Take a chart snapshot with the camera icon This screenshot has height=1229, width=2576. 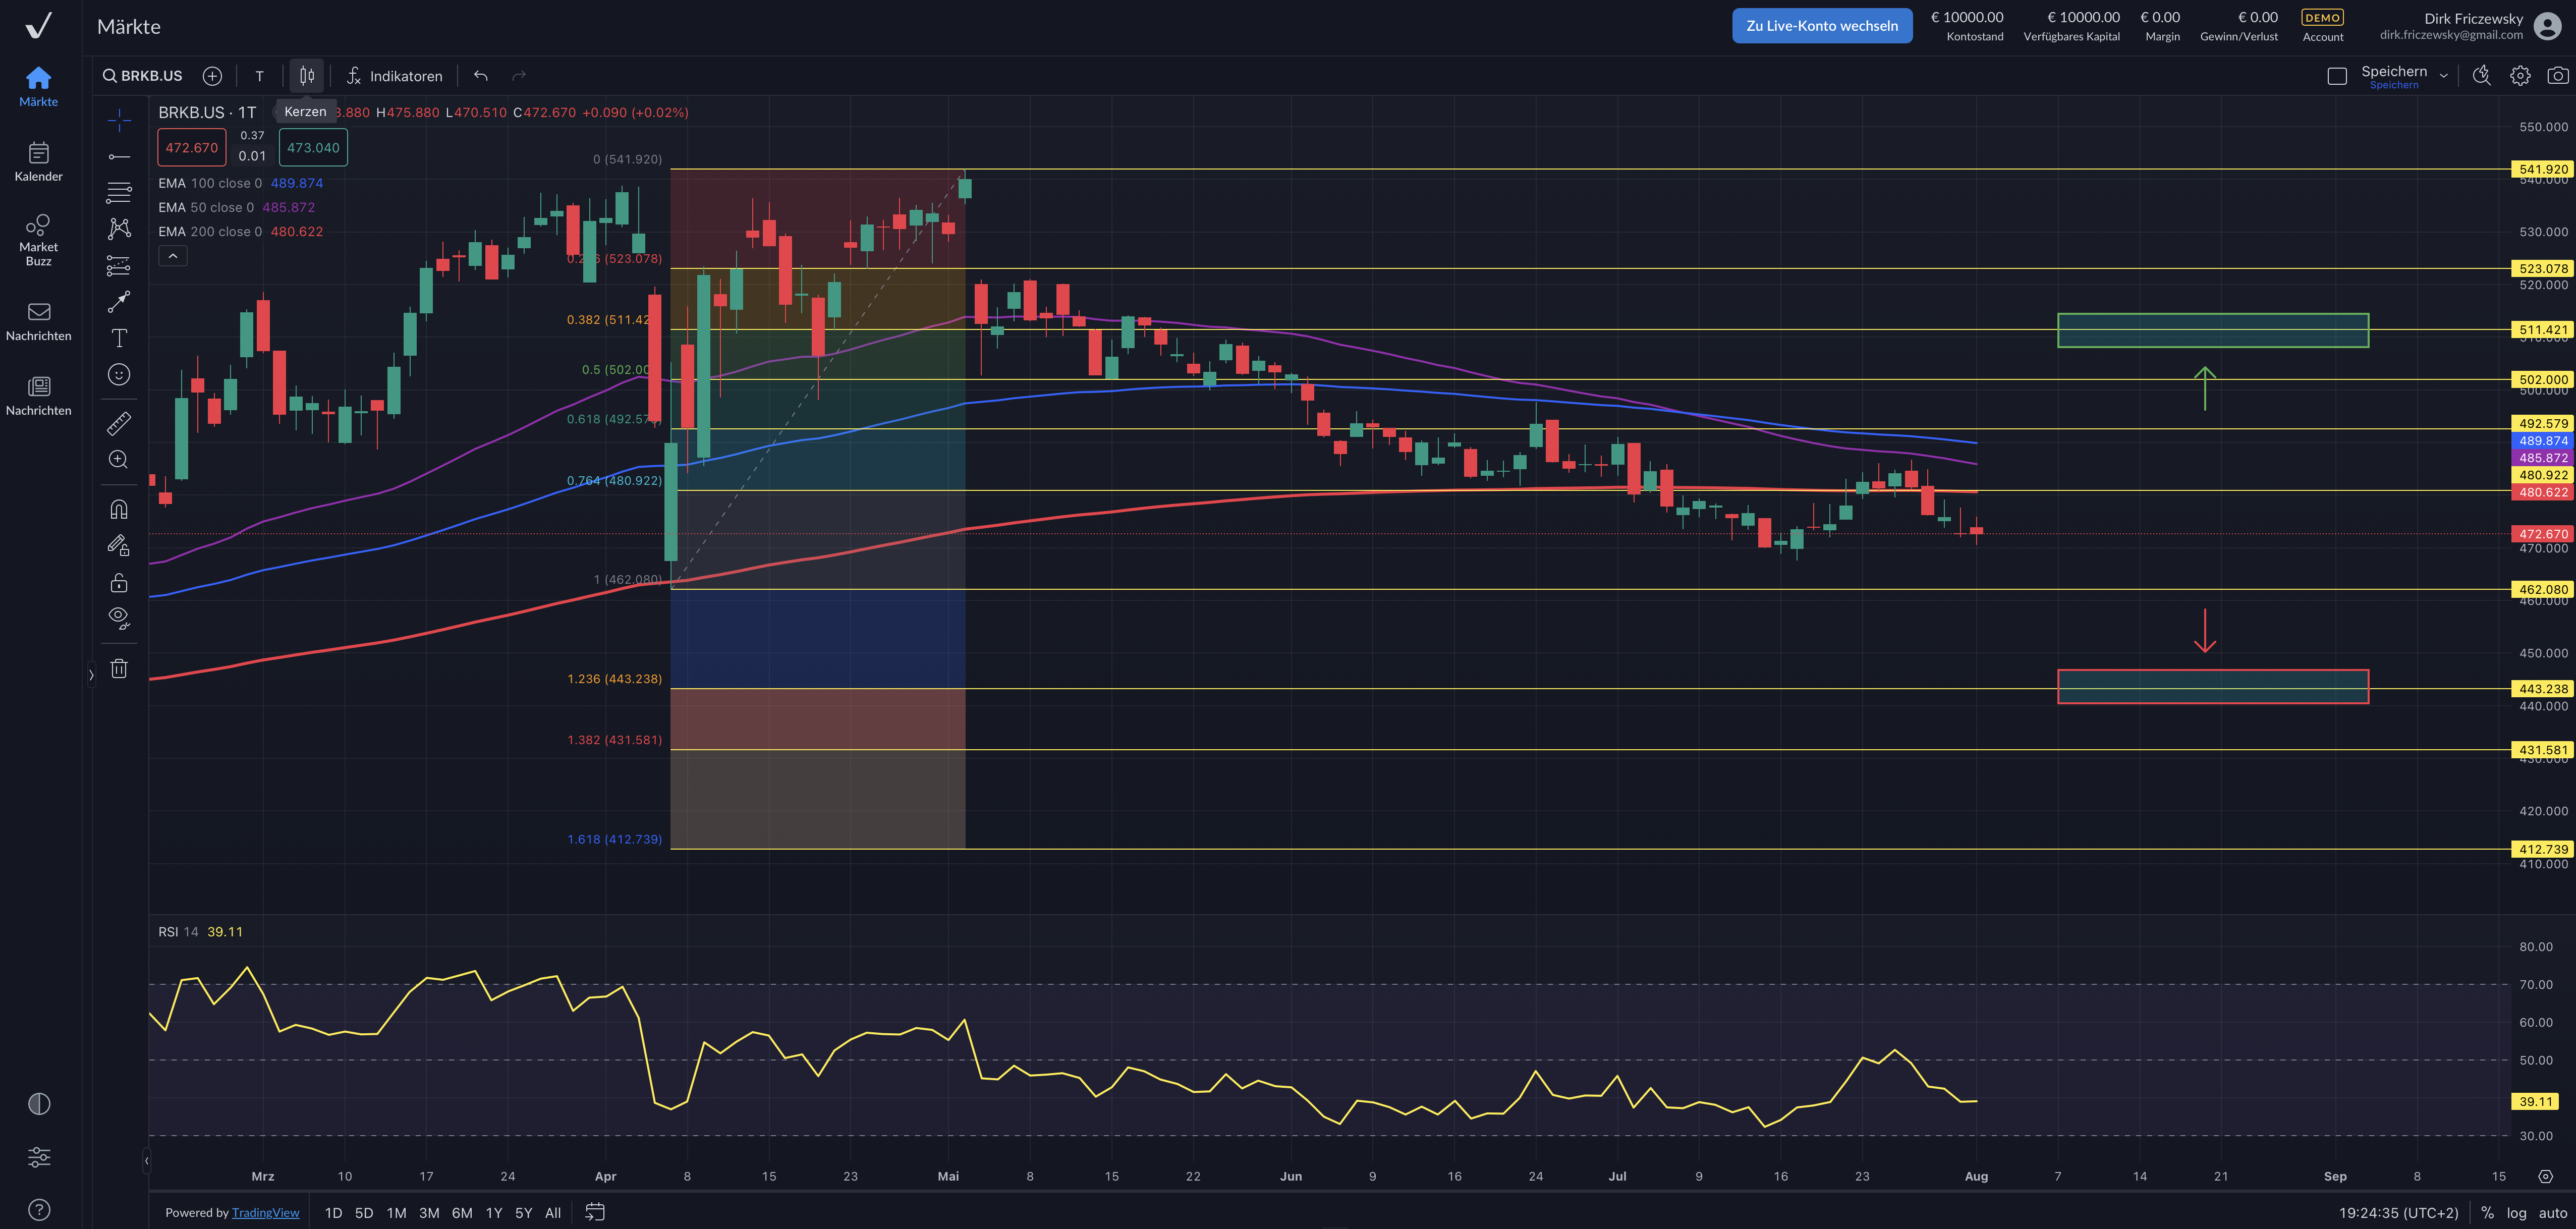2556,75
